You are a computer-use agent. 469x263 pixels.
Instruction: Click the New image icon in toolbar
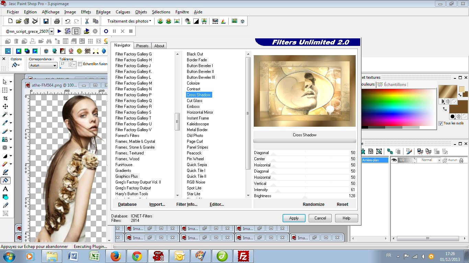click(10, 21)
